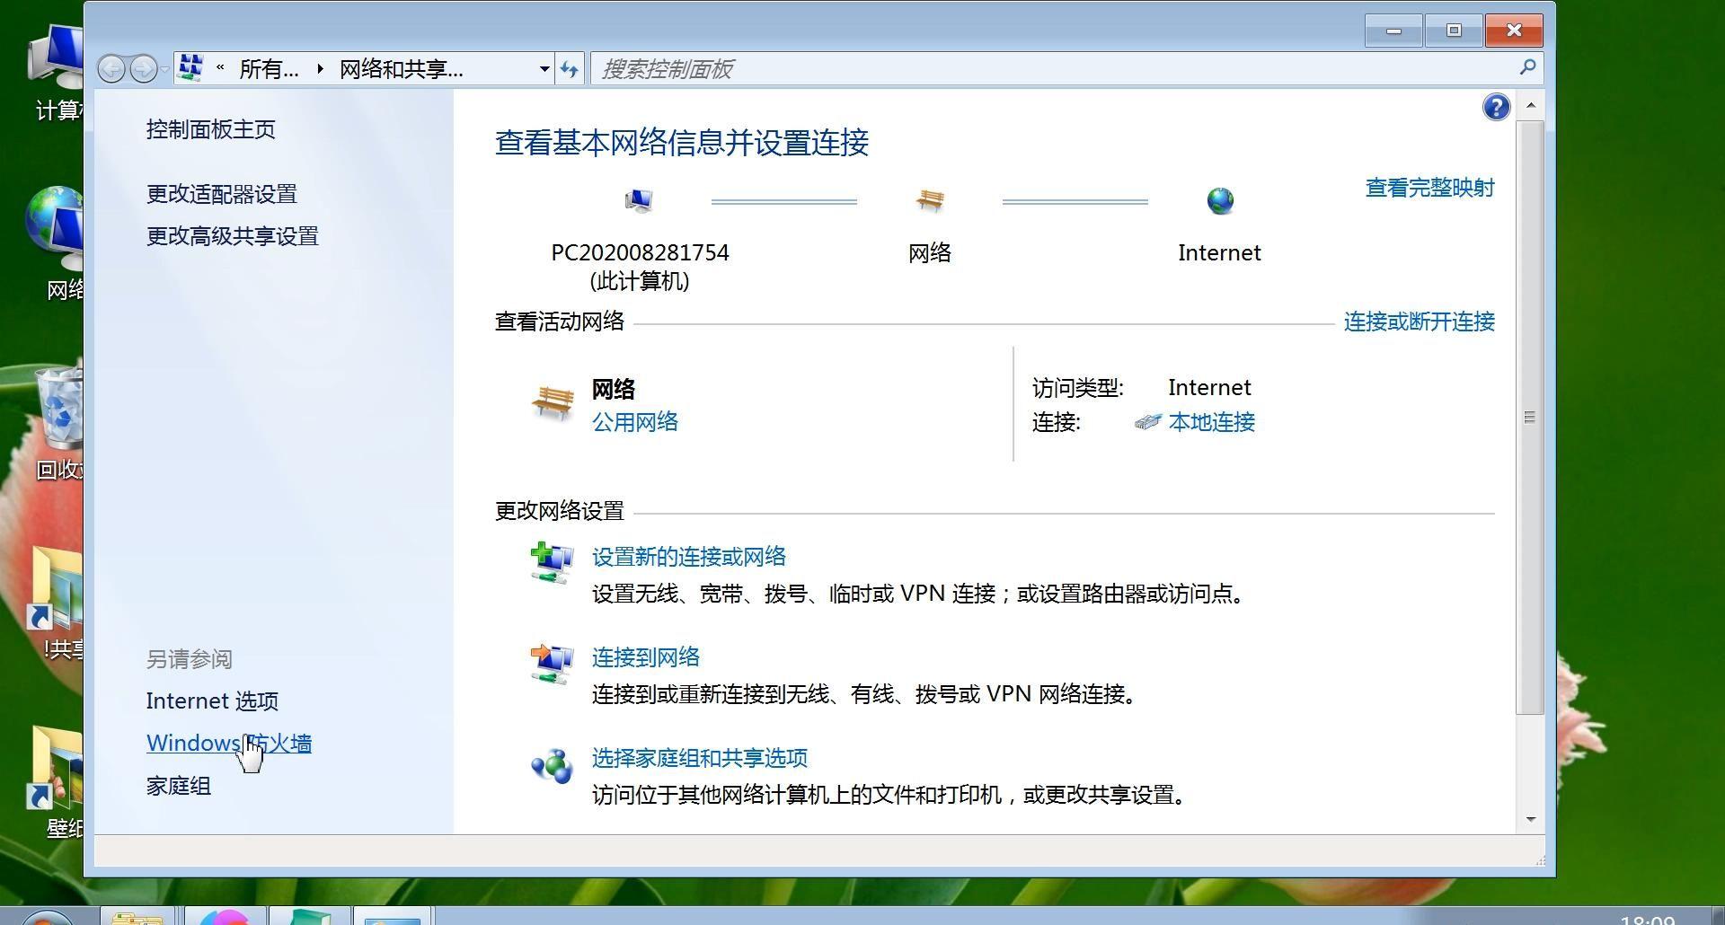Click the Internet globe icon in the map
Viewport: 1725px width, 925px height.
[1220, 200]
